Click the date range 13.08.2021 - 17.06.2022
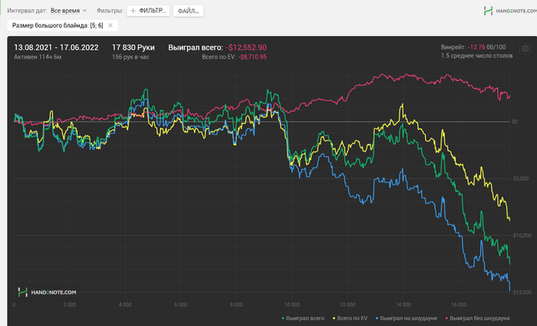Image resolution: width=537 pixels, height=326 pixels. 58,47
